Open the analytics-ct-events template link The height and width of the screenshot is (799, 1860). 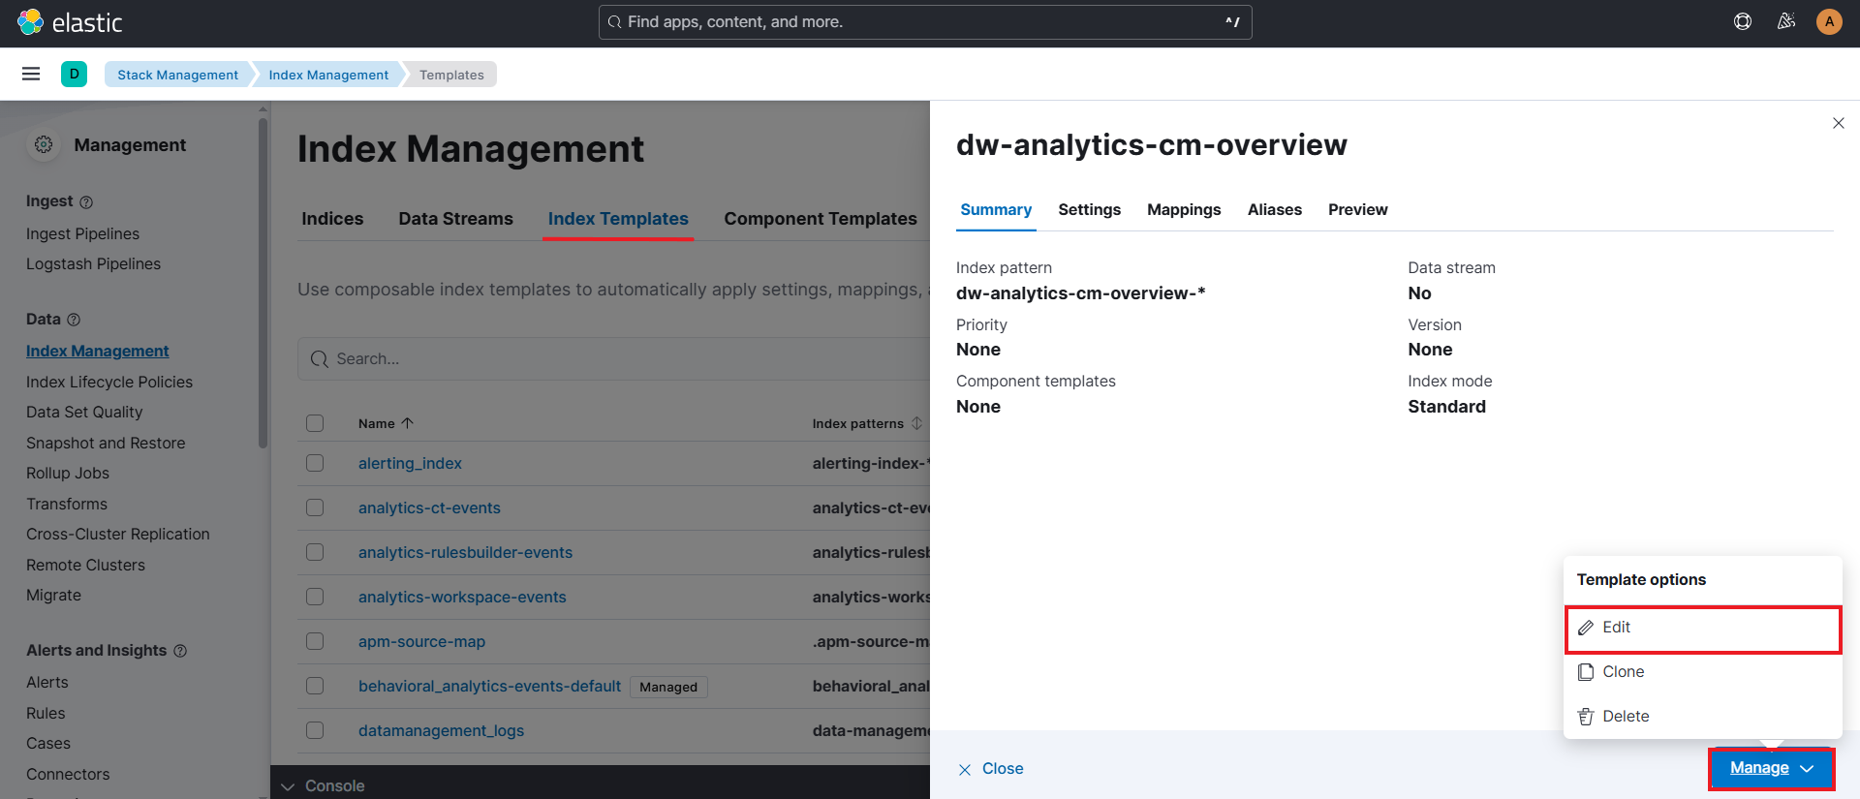(x=429, y=508)
